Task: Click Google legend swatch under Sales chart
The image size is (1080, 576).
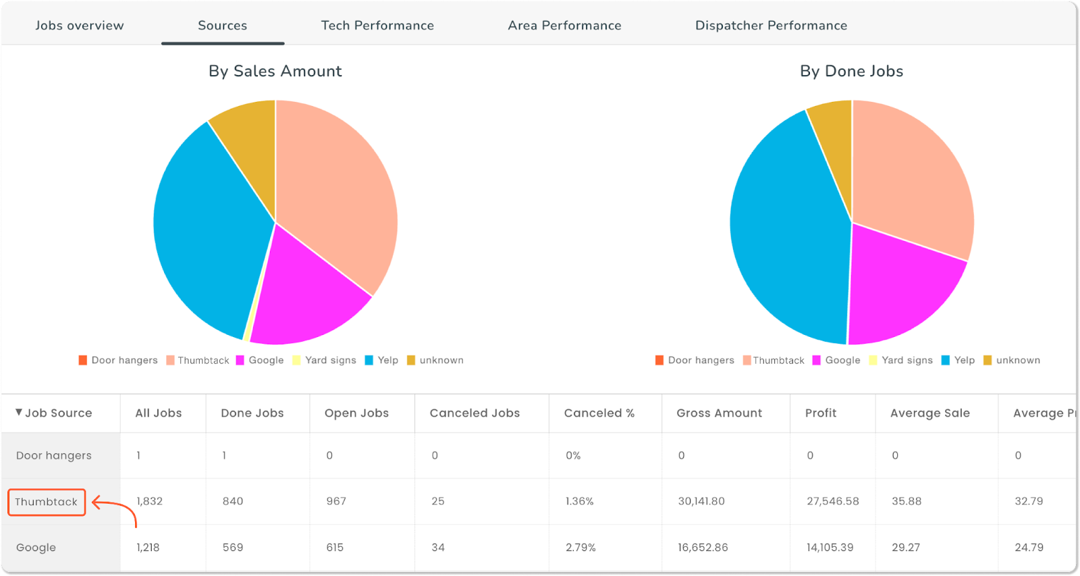Action: pyautogui.click(x=240, y=360)
